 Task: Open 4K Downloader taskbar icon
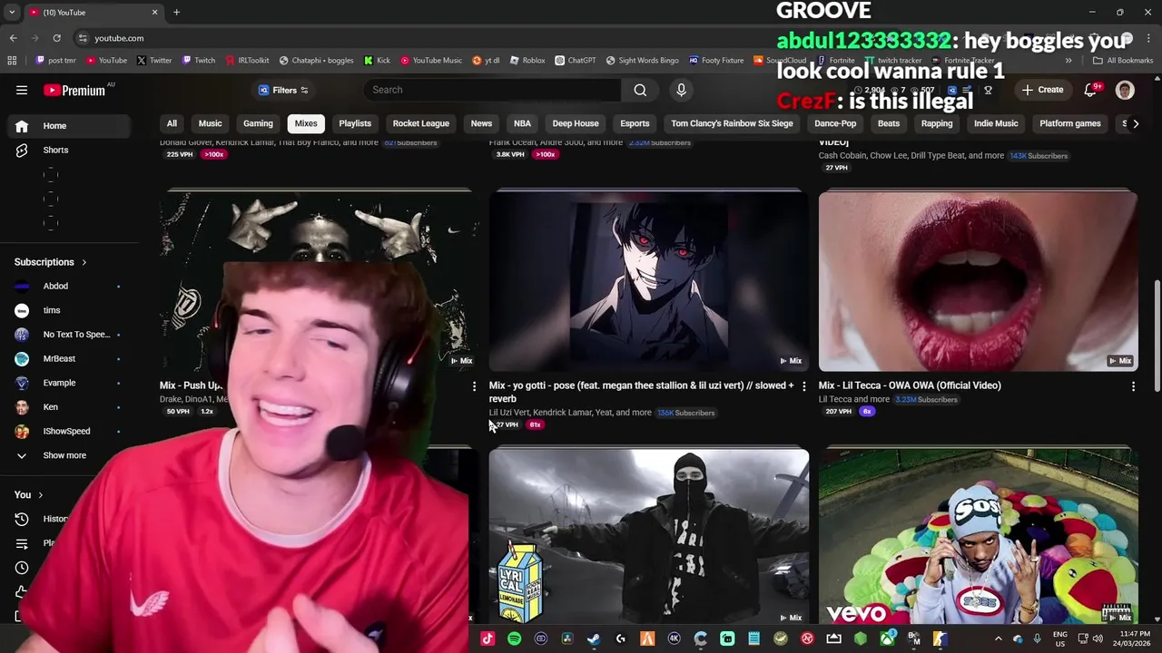(x=674, y=639)
